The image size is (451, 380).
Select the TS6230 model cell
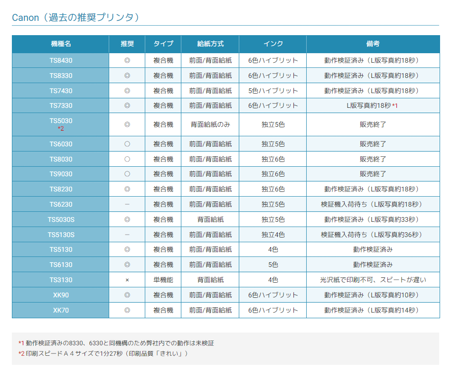point(61,204)
